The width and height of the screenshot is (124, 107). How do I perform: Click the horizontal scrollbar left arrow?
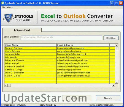pos(6,85)
